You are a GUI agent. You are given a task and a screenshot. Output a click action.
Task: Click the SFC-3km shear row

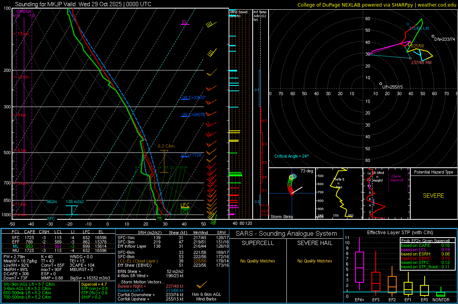[173, 242]
